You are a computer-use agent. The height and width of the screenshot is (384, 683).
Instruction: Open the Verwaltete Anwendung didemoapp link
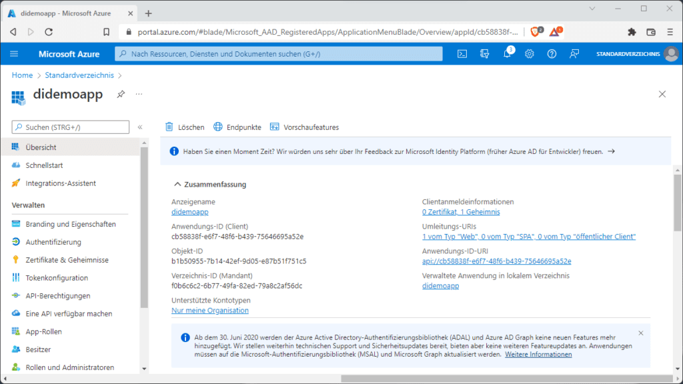(x=440, y=285)
